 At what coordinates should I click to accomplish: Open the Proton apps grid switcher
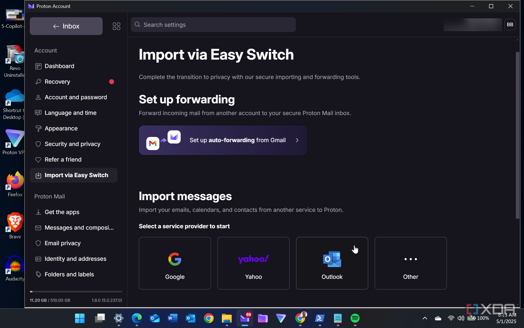point(117,26)
